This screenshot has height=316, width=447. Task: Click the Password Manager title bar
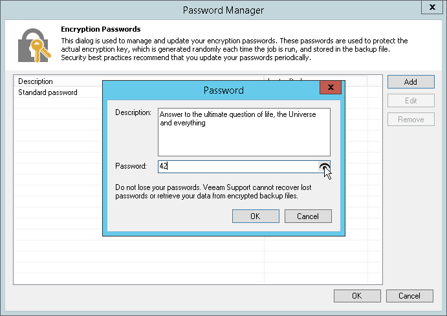pyautogui.click(x=223, y=10)
